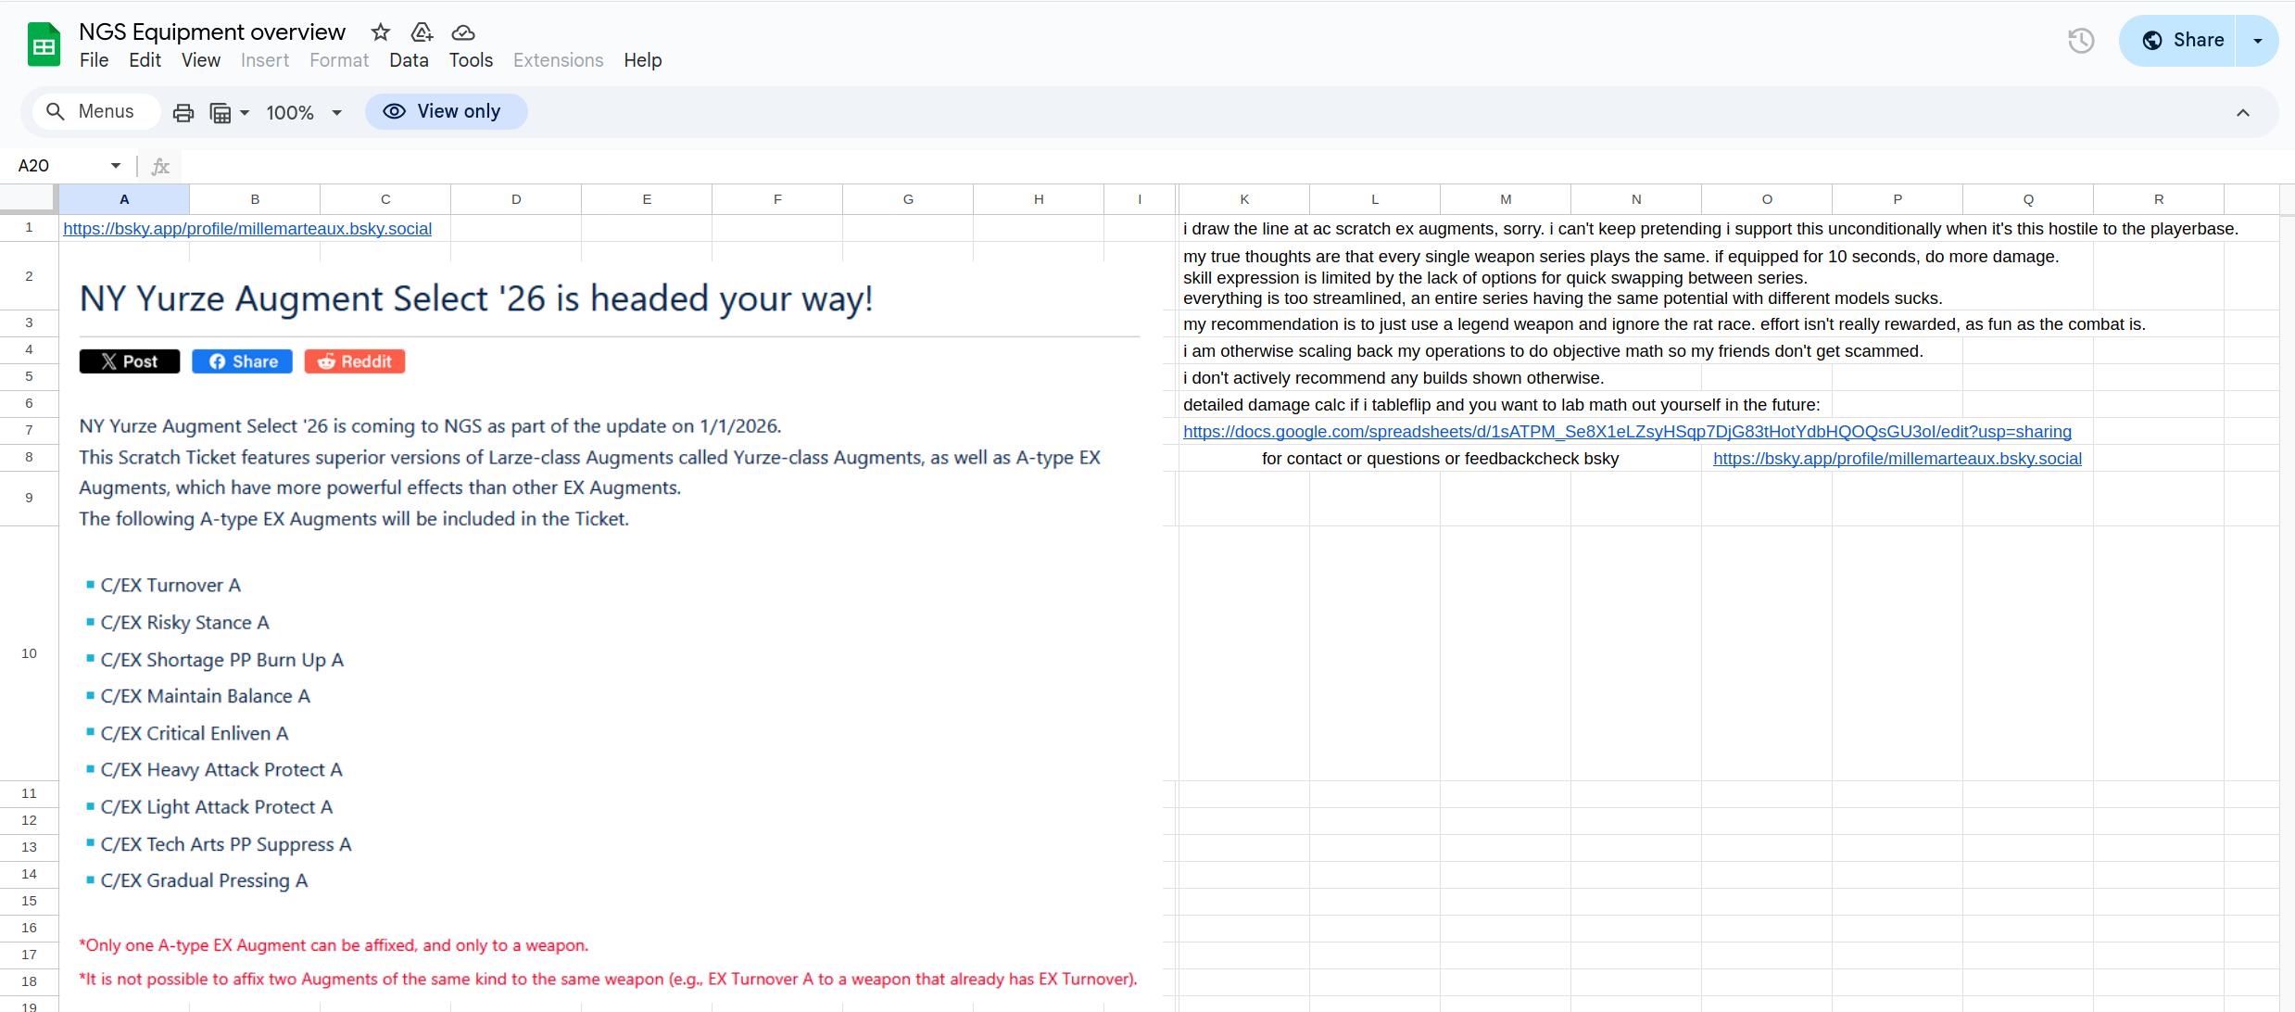The image size is (2295, 1012).
Task: Click the X Post share button
Action: coord(130,361)
